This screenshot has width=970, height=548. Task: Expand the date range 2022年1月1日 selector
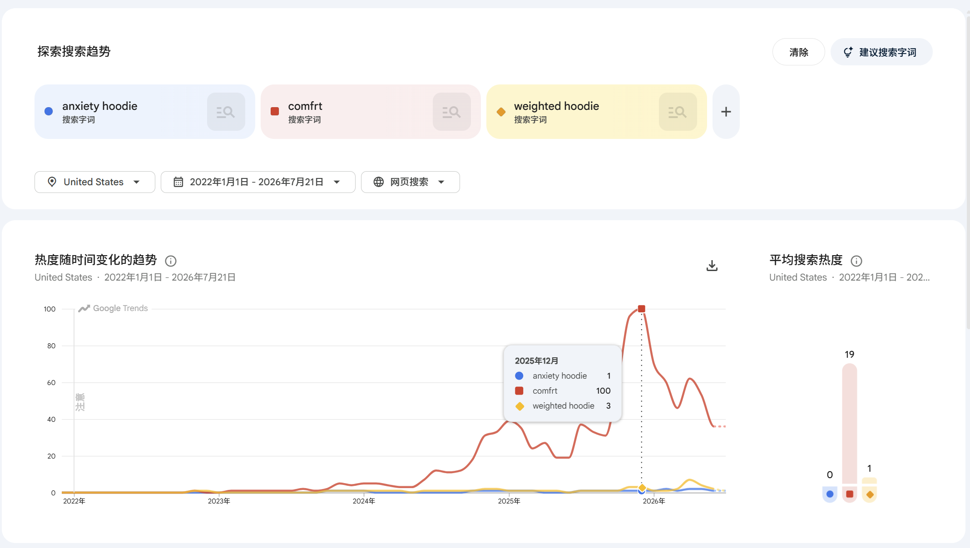[x=258, y=182]
